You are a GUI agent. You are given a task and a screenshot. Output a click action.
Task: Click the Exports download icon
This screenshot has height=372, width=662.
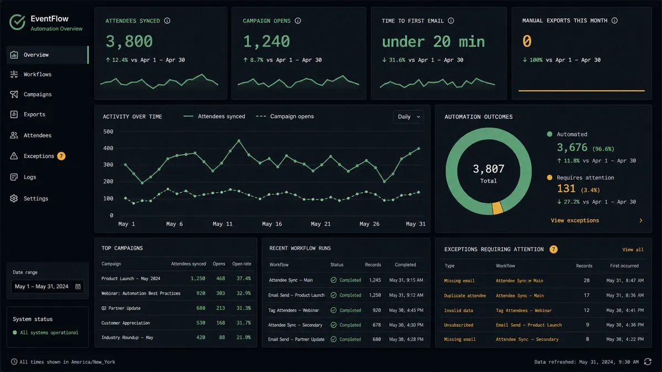click(14, 115)
